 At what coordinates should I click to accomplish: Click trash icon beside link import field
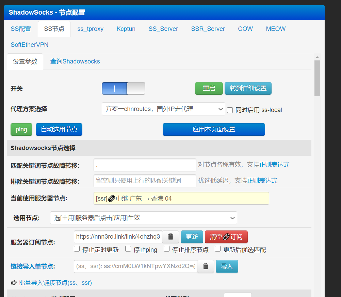(x=206, y=266)
